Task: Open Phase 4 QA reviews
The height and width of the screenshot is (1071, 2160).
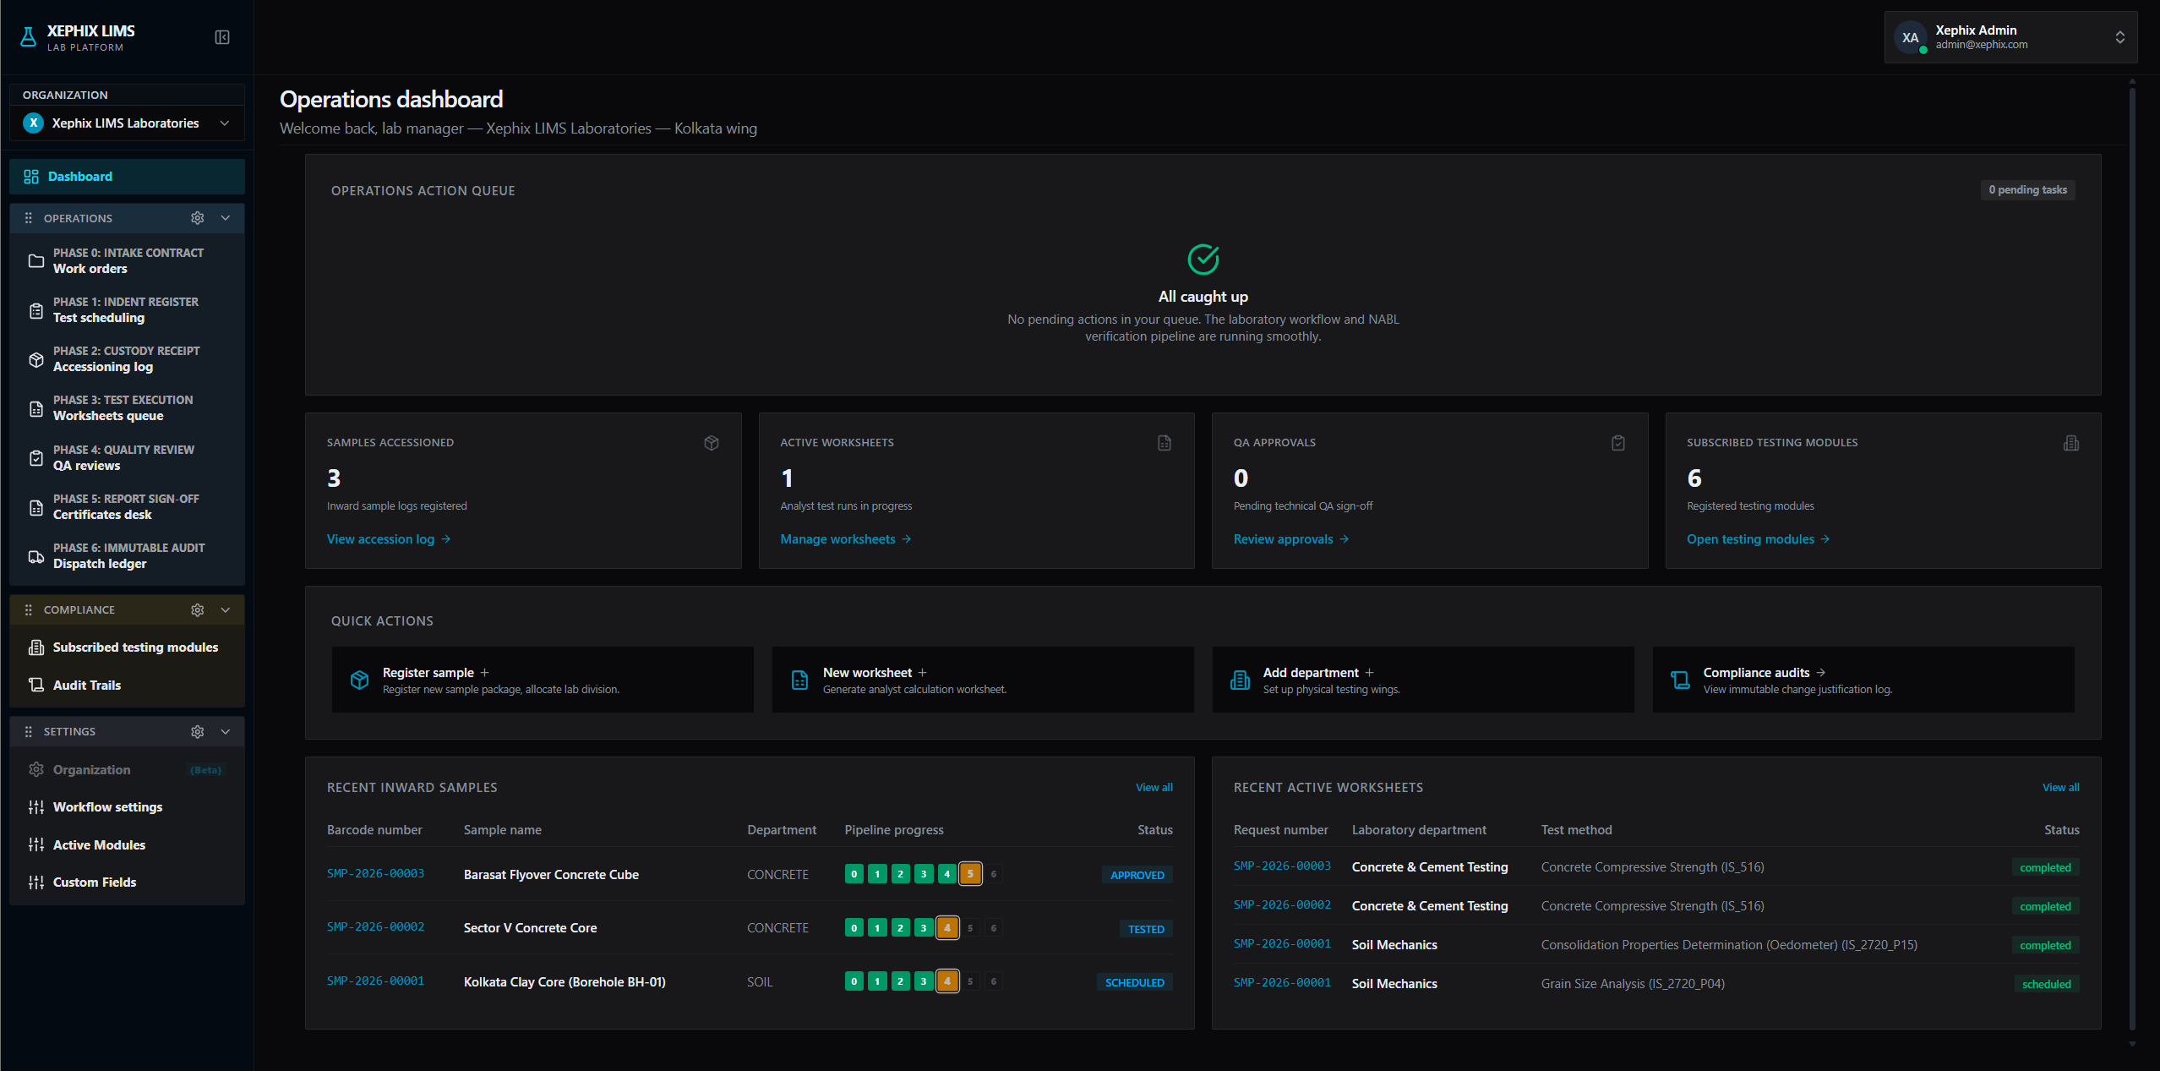Action: tap(127, 457)
